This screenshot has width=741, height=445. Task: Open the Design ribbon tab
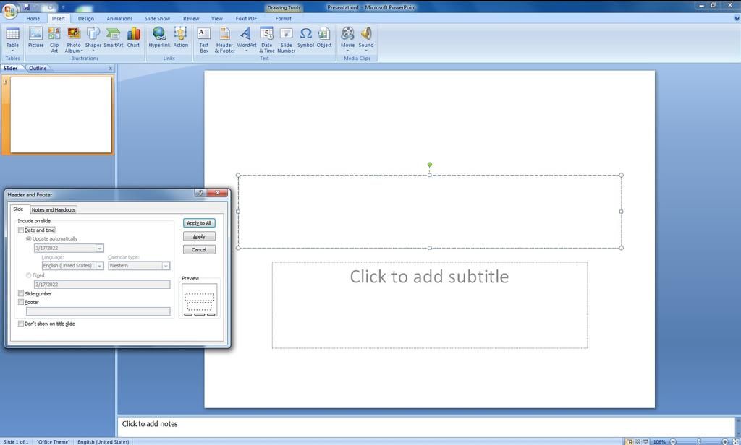86,18
